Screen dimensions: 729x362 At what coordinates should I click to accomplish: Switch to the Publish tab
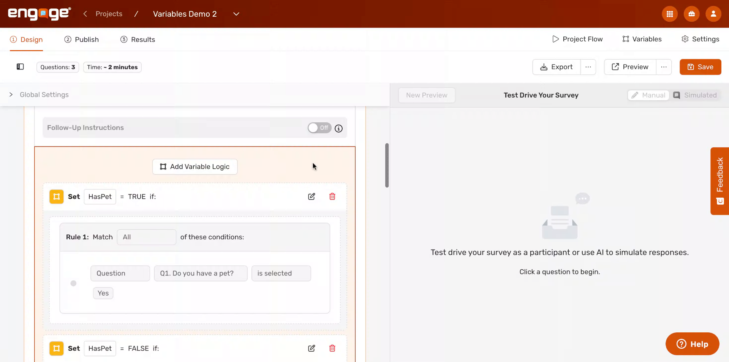click(x=81, y=40)
